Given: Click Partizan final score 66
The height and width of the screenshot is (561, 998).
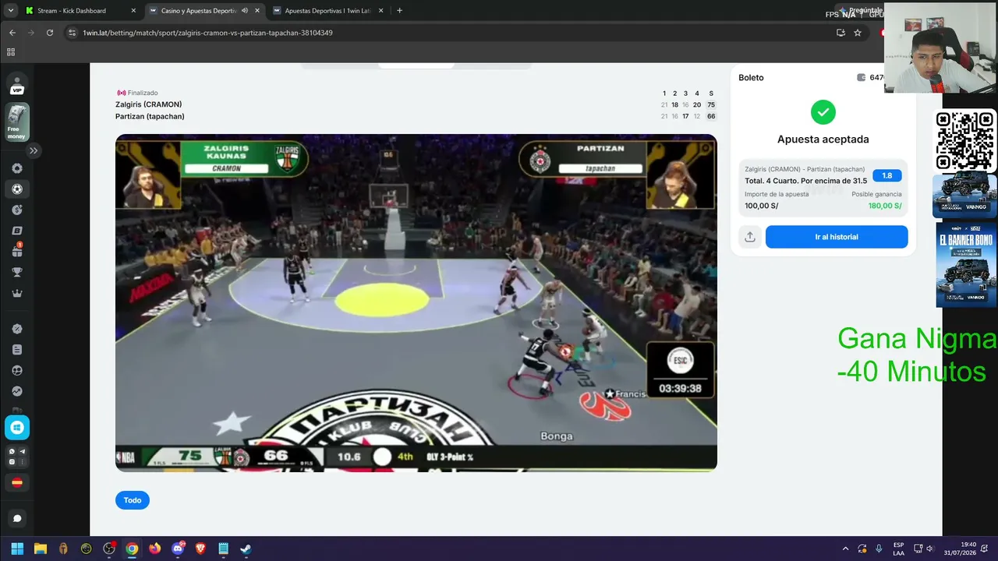Looking at the screenshot, I should (711, 116).
